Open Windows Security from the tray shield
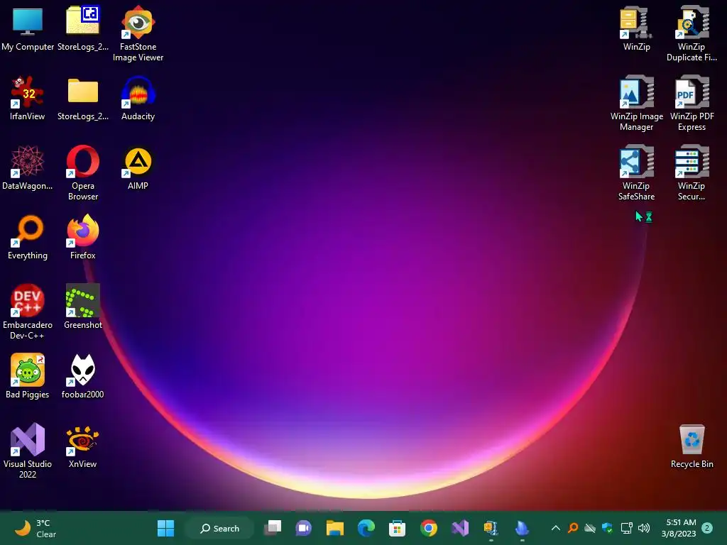The height and width of the screenshot is (545, 727). pyautogui.click(x=607, y=528)
